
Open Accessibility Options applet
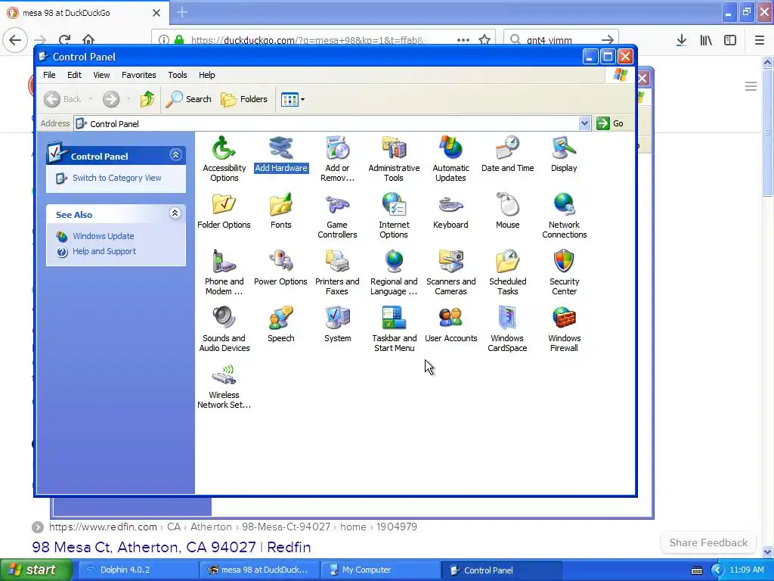tap(224, 159)
